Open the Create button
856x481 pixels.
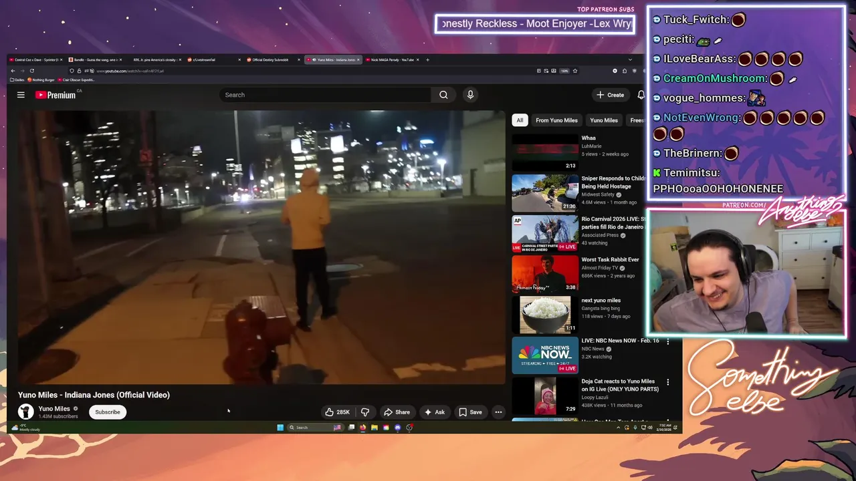(x=610, y=95)
